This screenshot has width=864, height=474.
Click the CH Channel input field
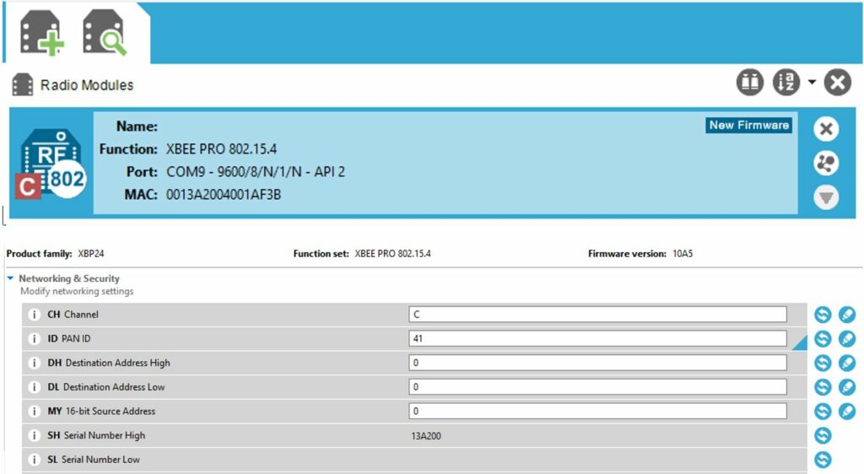coord(597,315)
